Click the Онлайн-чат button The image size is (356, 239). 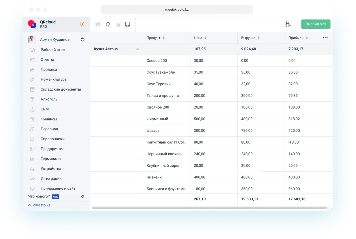pos(316,24)
